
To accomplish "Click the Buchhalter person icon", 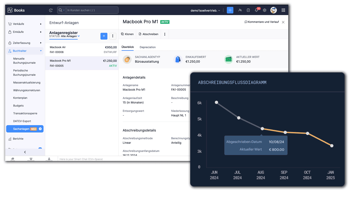I will [10, 51].
